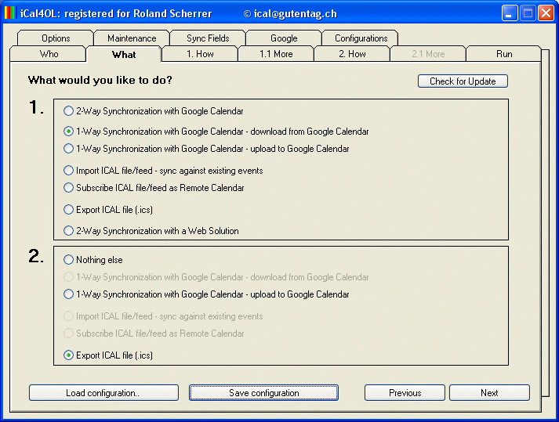Switch to the Configurations tab
Viewport: 559px width, 422px height.
(x=361, y=38)
